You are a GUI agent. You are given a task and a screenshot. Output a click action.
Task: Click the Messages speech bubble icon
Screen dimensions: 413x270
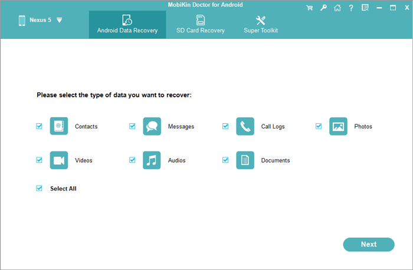pos(152,126)
